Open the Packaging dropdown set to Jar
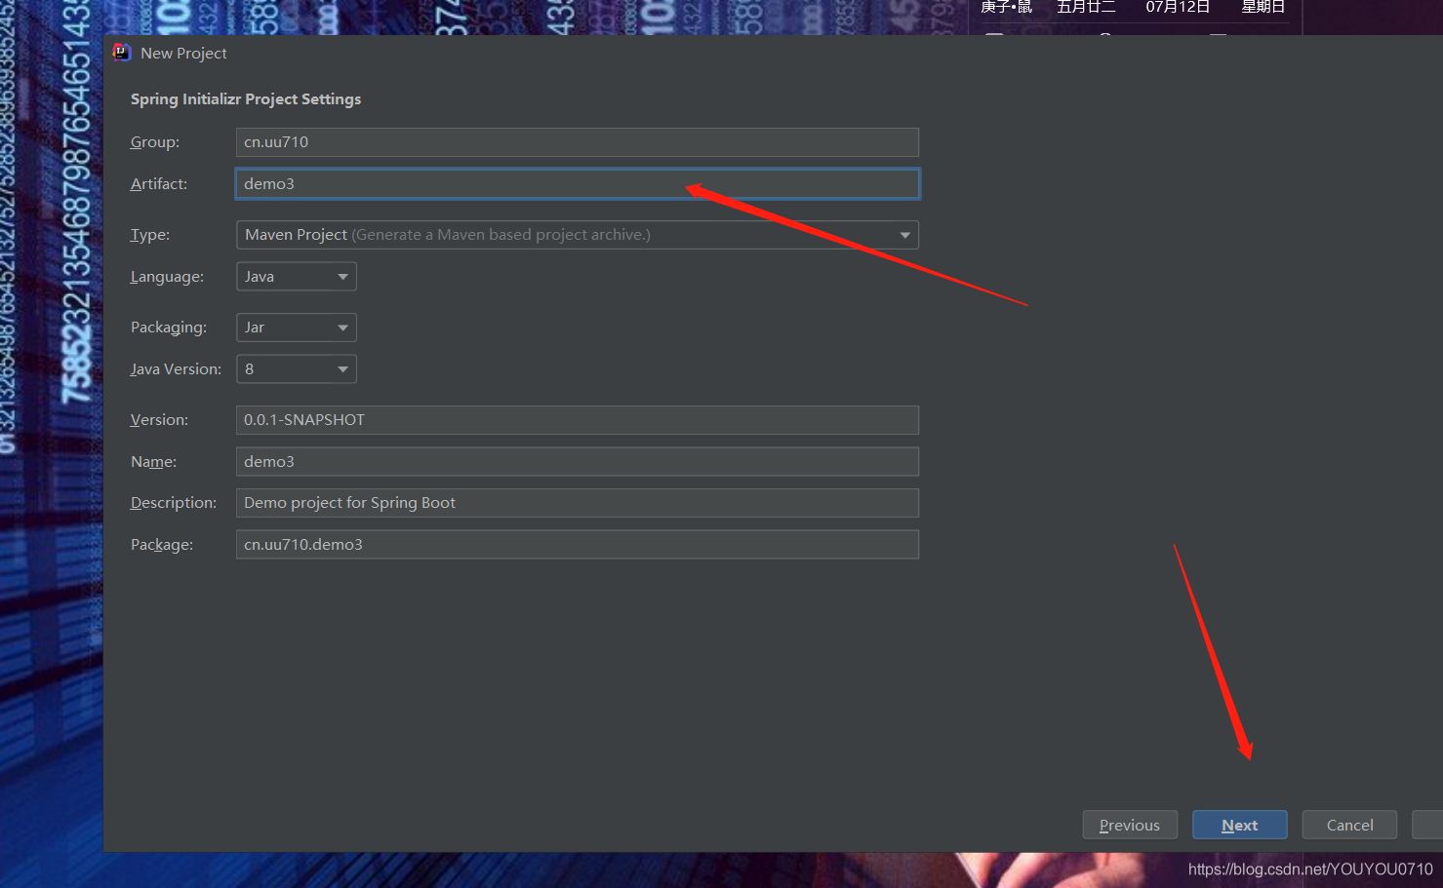1443x888 pixels. 296,328
